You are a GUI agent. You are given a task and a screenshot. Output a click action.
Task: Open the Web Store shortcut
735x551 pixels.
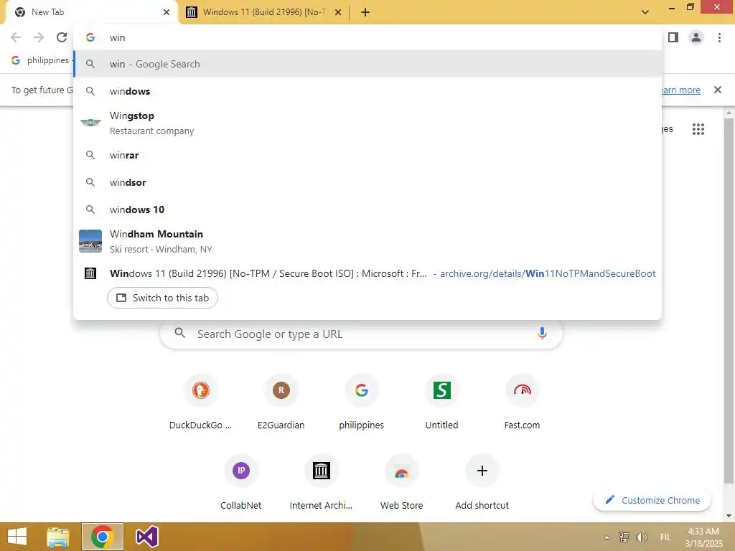tap(402, 483)
